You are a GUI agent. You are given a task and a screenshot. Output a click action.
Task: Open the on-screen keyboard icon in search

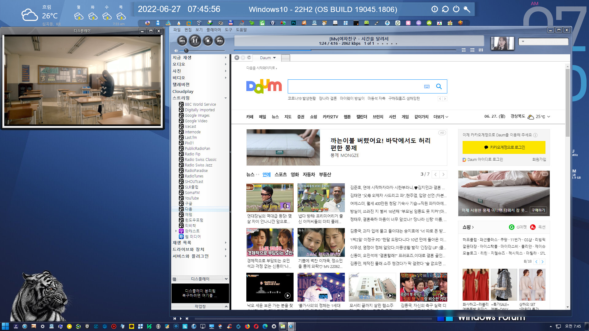427,86
